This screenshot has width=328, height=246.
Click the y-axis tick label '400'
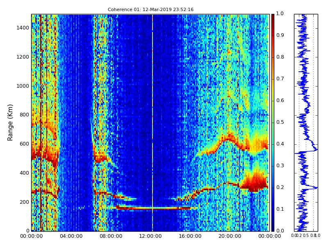pos(25,173)
